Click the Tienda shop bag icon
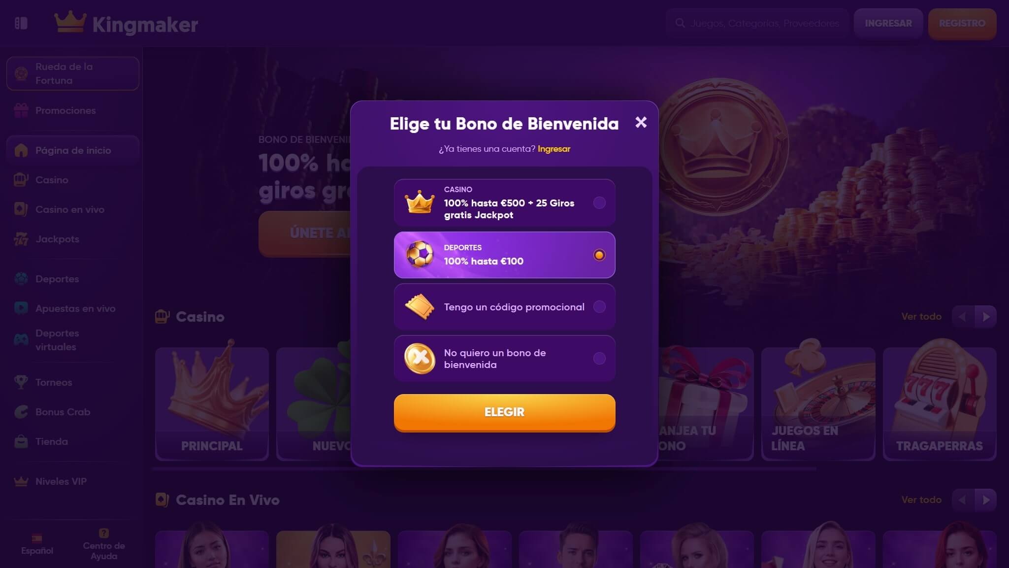This screenshot has height=568, width=1009. (x=21, y=441)
